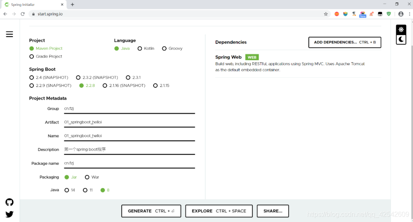The image size is (413, 222).
Task: Click the SHARE... button
Action: (273, 211)
